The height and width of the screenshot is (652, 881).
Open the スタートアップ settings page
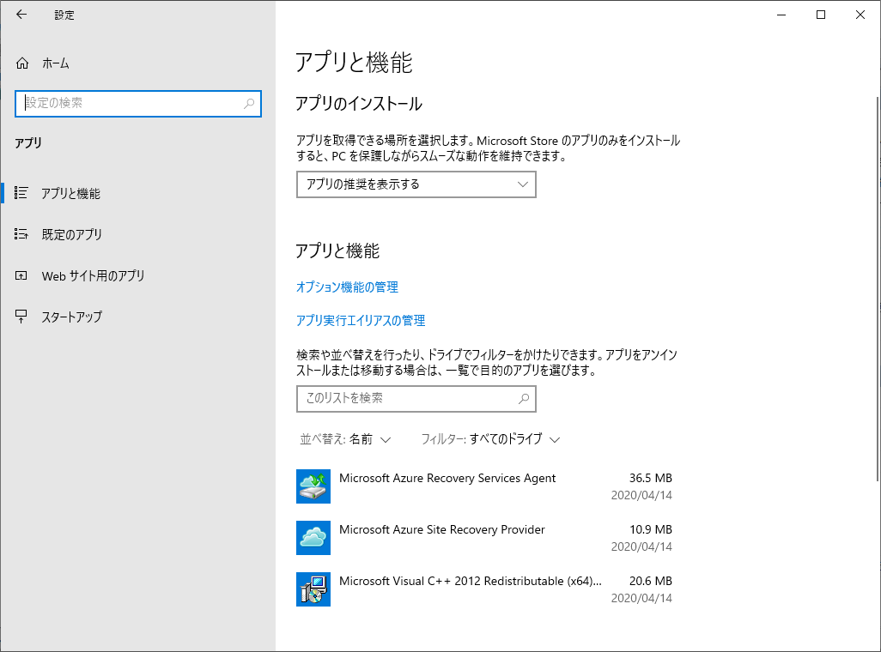click(x=138, y=317)
